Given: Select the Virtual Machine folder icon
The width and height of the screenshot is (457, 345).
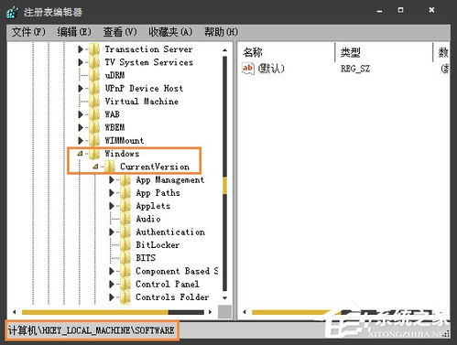Looking at the screenshot, I should click(x=94, y=102).
